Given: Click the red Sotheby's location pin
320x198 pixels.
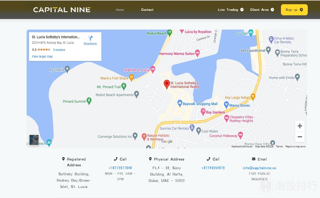Looking at the screenshot, I should click(x=167, y=84).
